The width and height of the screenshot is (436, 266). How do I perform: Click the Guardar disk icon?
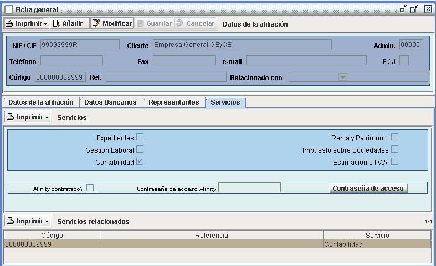[140, 23]
